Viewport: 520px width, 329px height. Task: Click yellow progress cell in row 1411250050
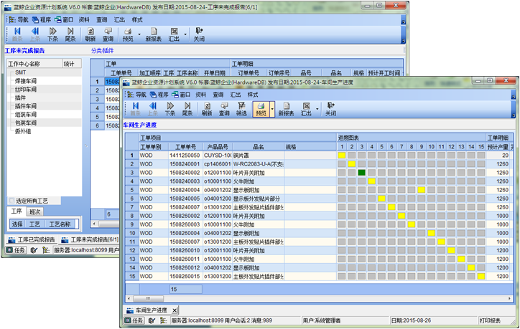tap(342, 156)
